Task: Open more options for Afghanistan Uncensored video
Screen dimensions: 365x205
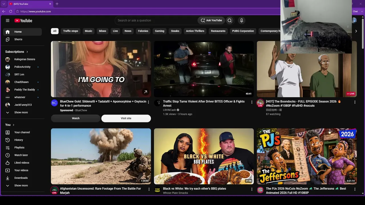Action: [x=149, y=189]
